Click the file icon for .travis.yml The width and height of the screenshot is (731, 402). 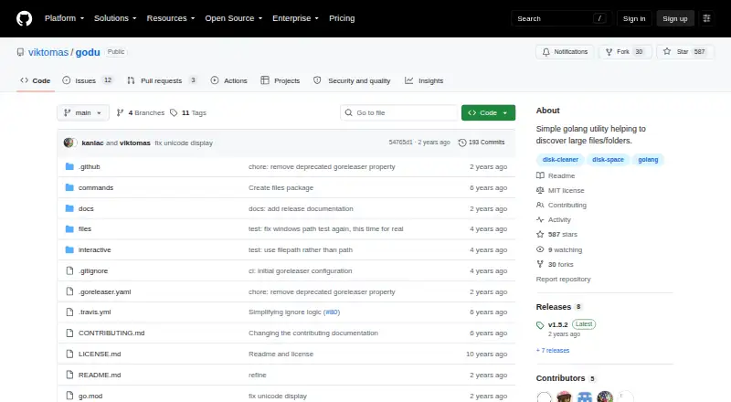[x=69, y=312]
